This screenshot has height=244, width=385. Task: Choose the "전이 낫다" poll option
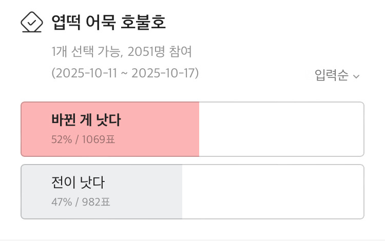point(78,182)
